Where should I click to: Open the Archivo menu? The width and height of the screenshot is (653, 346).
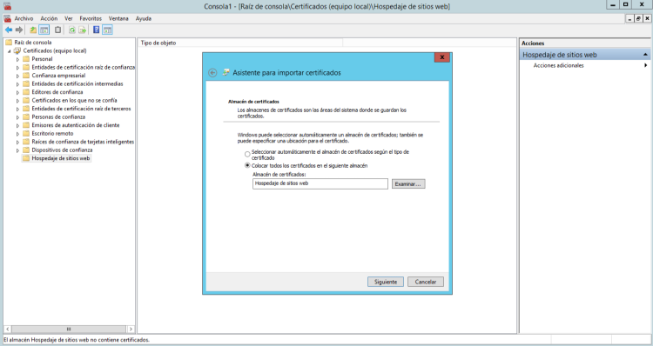coord(24,19)
